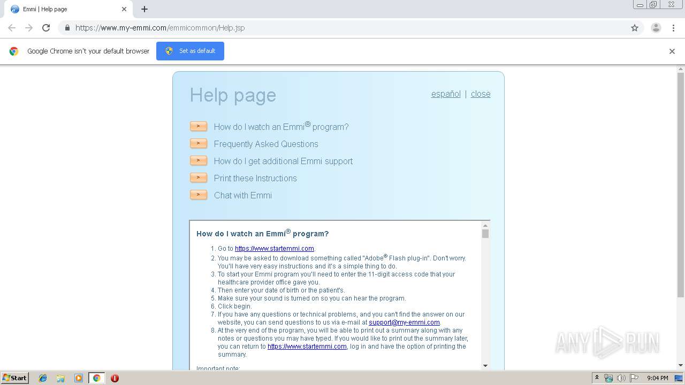
Task: Show hidden tray icons arrow
Action: coord(597,378)
